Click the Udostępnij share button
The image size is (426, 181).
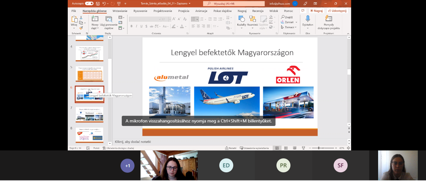[337, 11]
